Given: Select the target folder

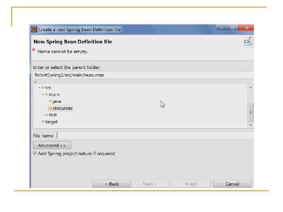Looking at the screenshot, I should click(x=51, y=122).
